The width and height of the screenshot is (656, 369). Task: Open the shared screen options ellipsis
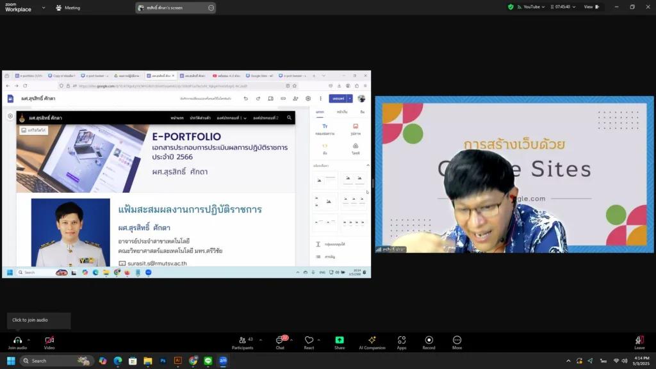[211, 8]
